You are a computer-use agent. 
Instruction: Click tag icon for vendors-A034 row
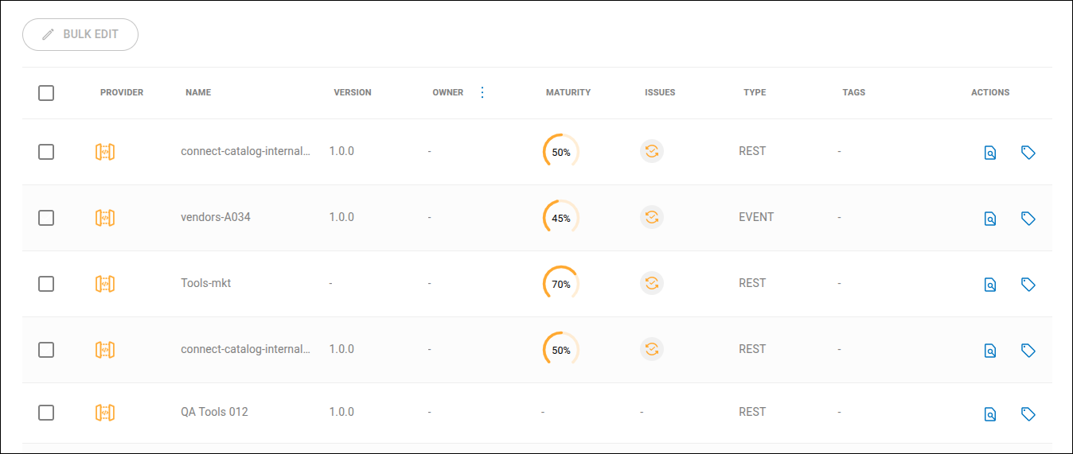1028,218
